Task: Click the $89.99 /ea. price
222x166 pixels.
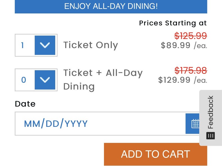Action: [184, 45]
